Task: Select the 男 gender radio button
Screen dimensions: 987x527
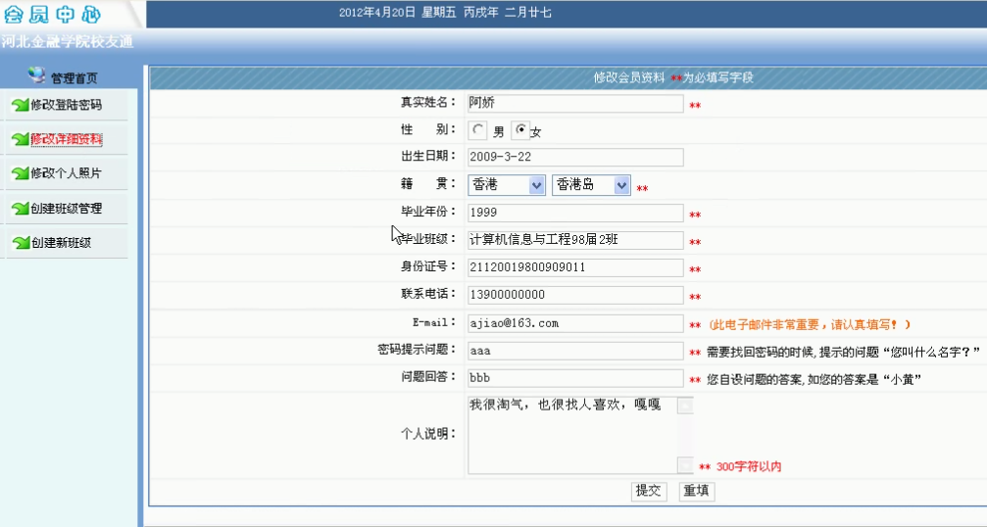Action: [477, 130]
